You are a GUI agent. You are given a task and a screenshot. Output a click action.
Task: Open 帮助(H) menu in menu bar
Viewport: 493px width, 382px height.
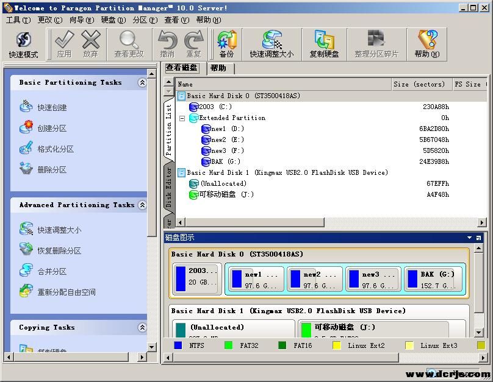click(x=209, y=20)
